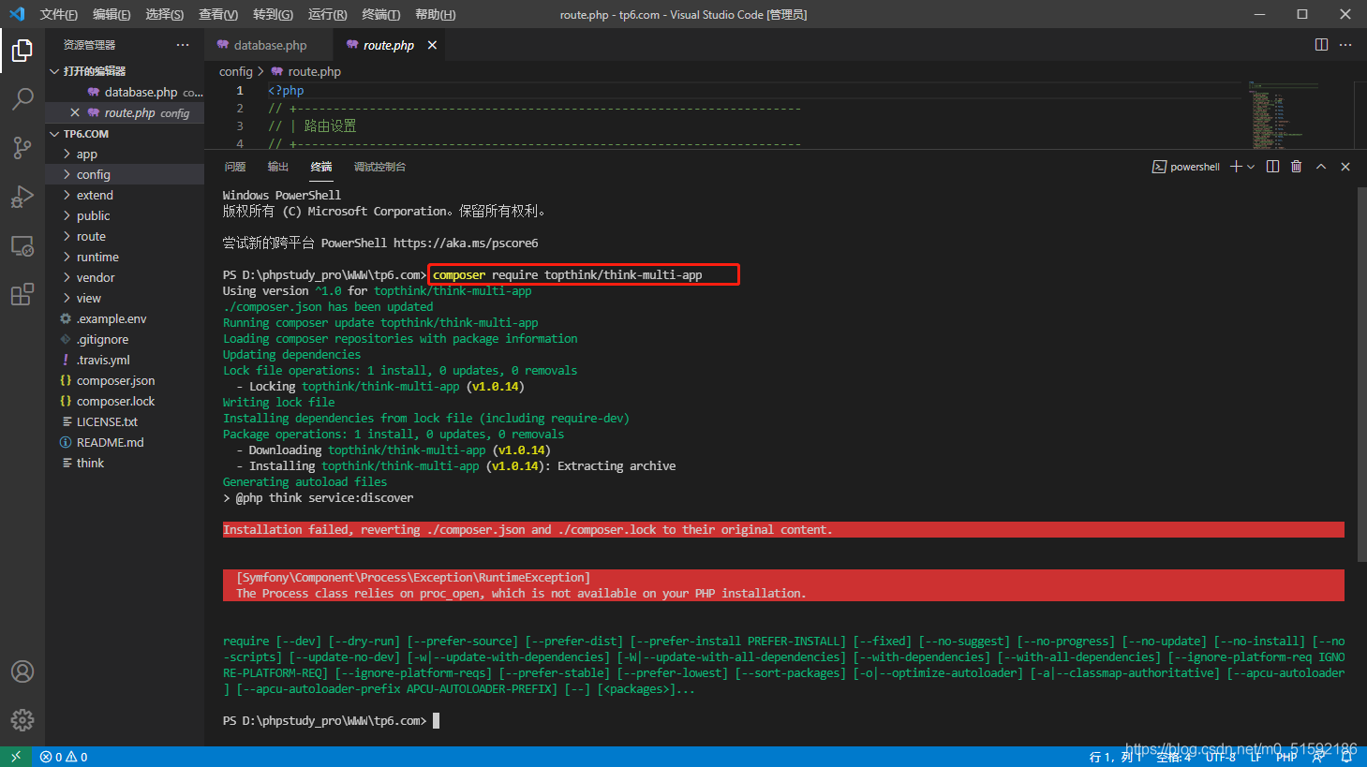
Task: Switch to the Output (输出) panel tab
Action: (x=278, y=167)
